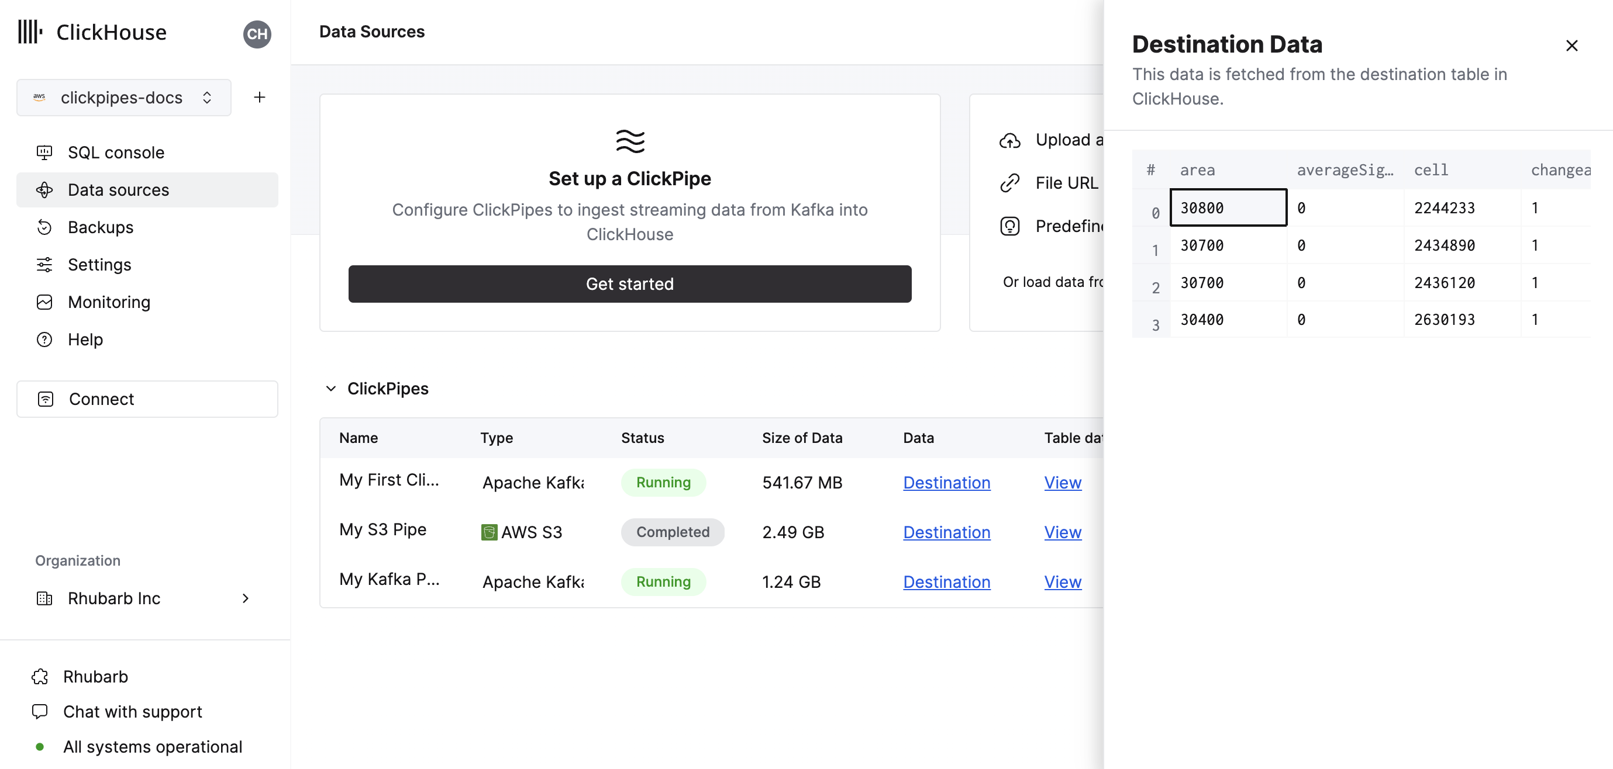Collapse the ClickPipes section chevron
The width and height of the screenshot is (1613, 769).
pyautogui.click(x=330, y=389)
